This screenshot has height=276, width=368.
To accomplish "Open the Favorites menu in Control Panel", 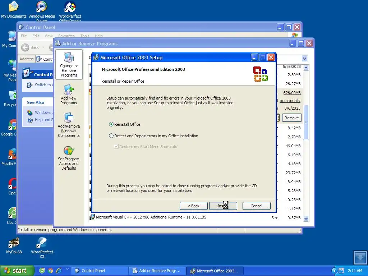I will [x=66, y=36].
